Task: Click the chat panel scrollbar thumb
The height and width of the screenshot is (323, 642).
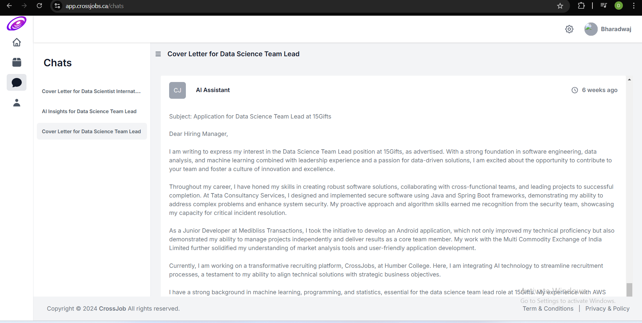Action: pos(629,290)
